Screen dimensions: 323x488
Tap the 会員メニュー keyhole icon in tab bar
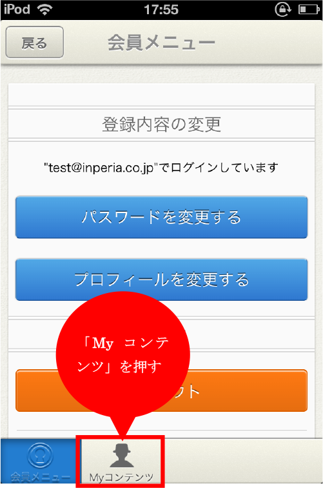[40, 456]
